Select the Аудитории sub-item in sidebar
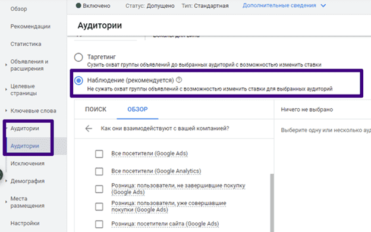 (25, 146)
